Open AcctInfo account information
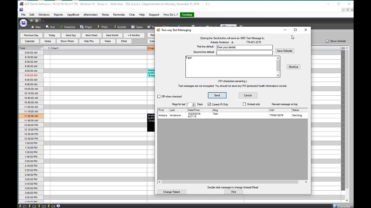The image size is (371, 208). click(119, 27)
